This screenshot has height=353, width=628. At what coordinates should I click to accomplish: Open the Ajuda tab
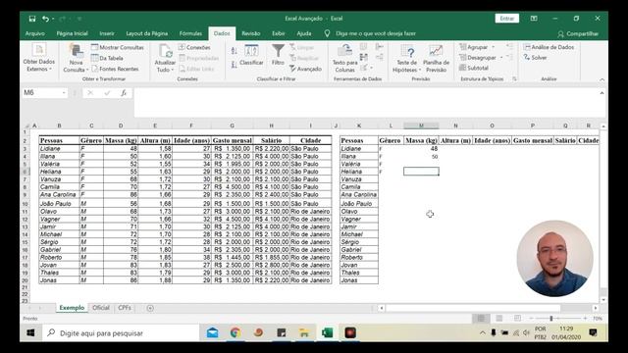(x=304, y=33)
